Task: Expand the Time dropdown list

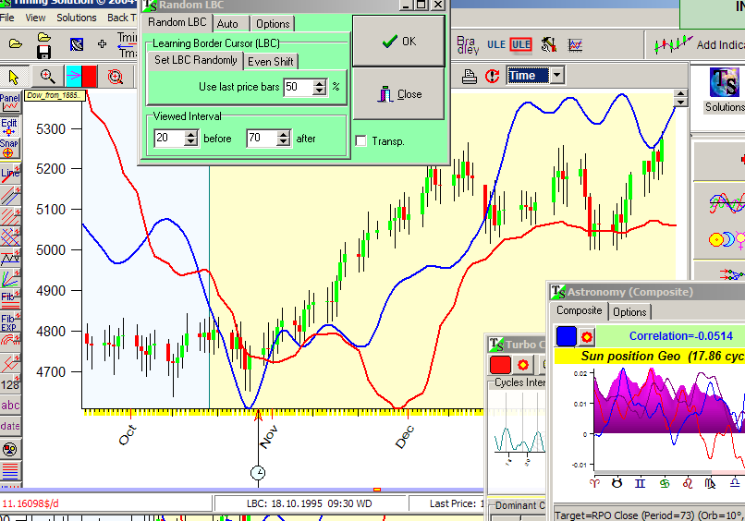Action: tap(556, 76)
